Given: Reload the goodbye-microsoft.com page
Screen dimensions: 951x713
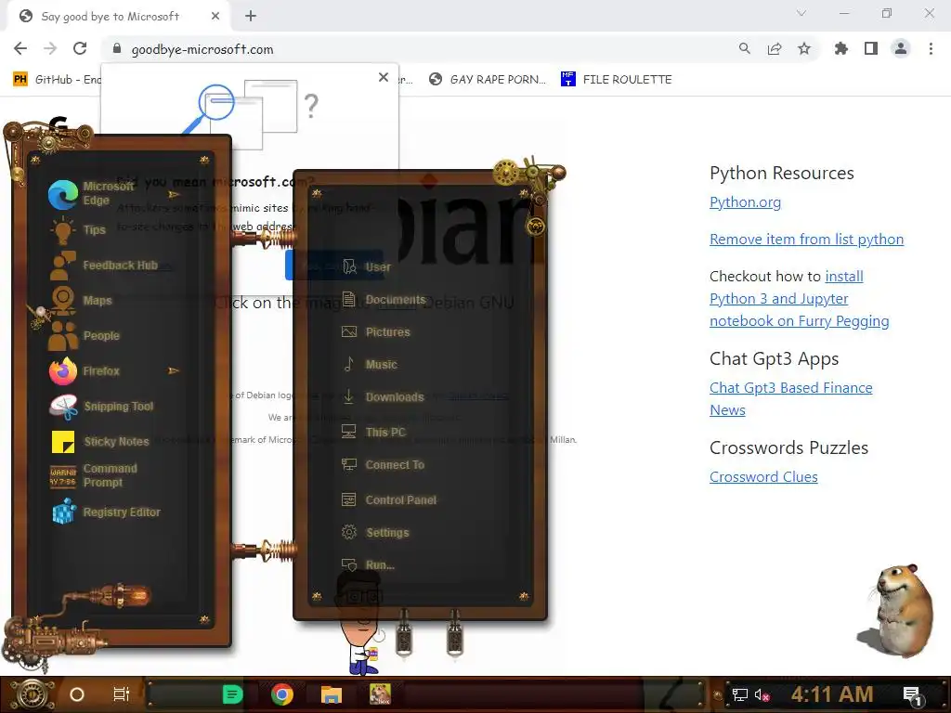Looking at the screenshot, I should [80, 48].
